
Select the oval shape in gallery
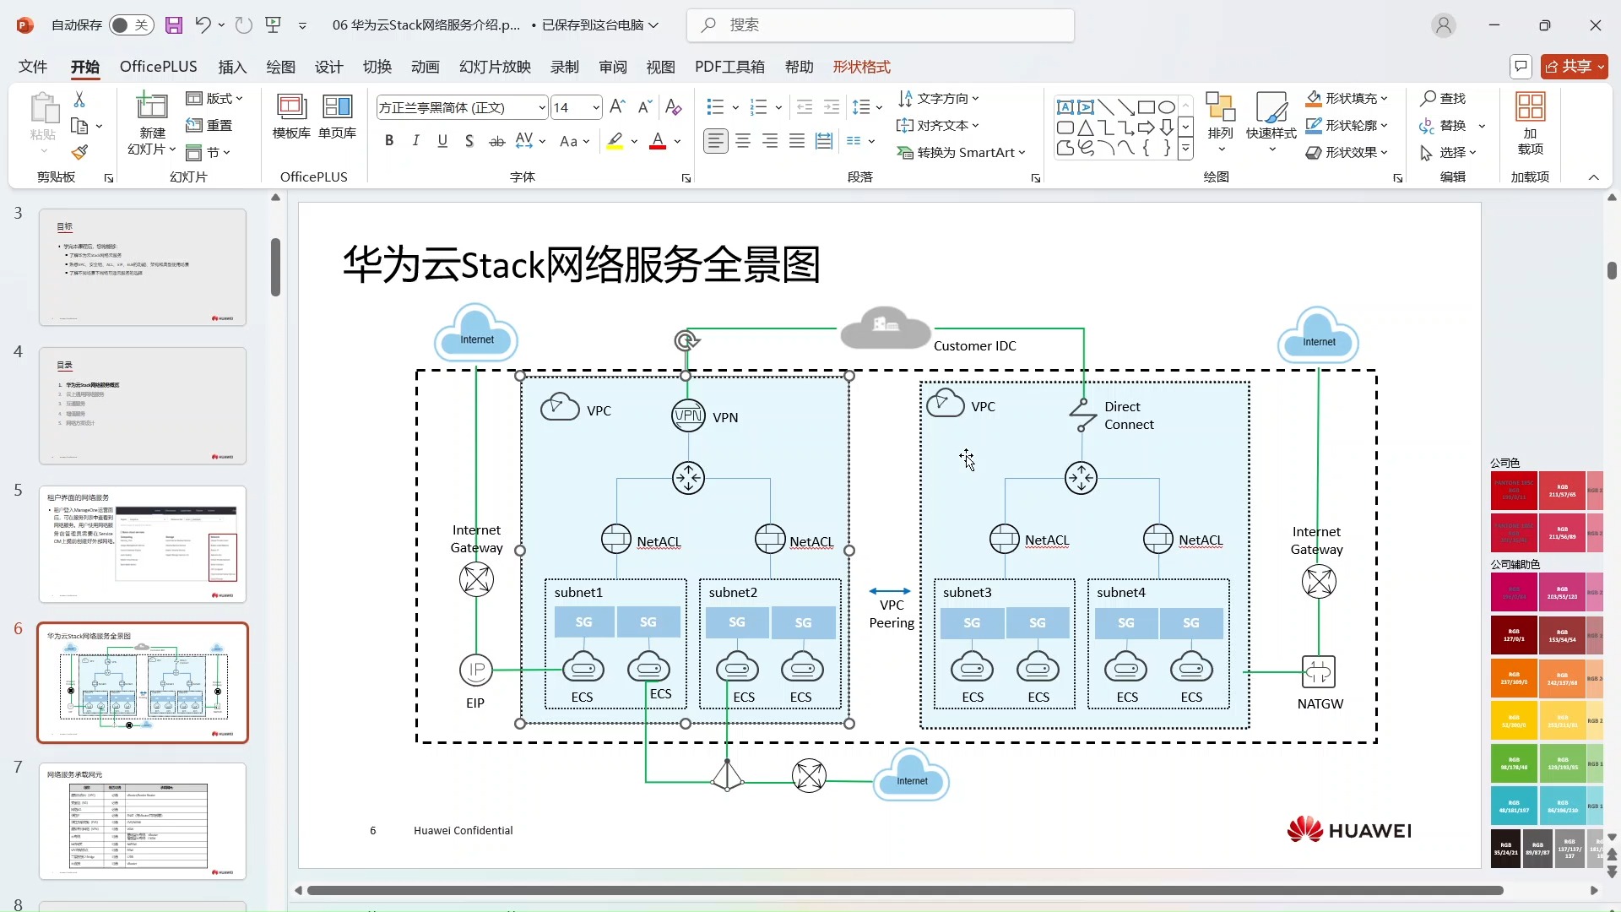pyautogui.click(x=1167, y=107)
